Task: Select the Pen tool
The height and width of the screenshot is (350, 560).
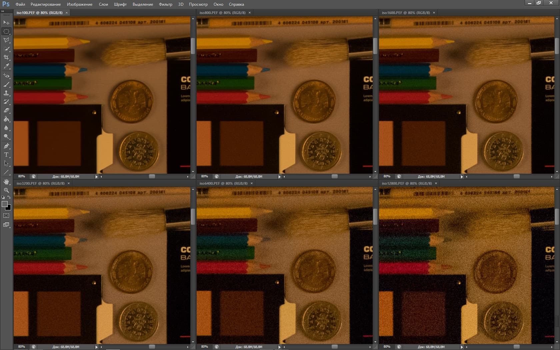Action: point(6,146)
